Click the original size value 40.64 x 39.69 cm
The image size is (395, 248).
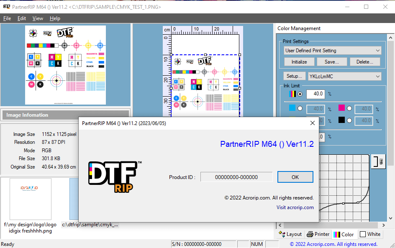tap(59, 167)
